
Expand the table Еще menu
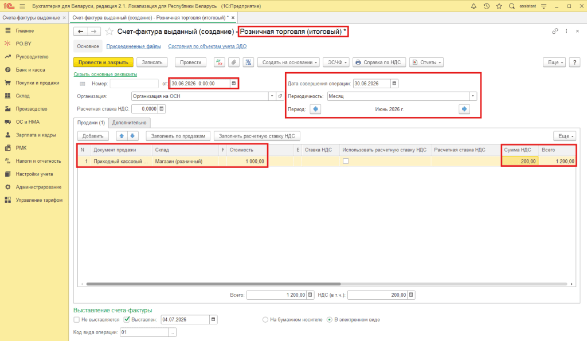(565, 136)
